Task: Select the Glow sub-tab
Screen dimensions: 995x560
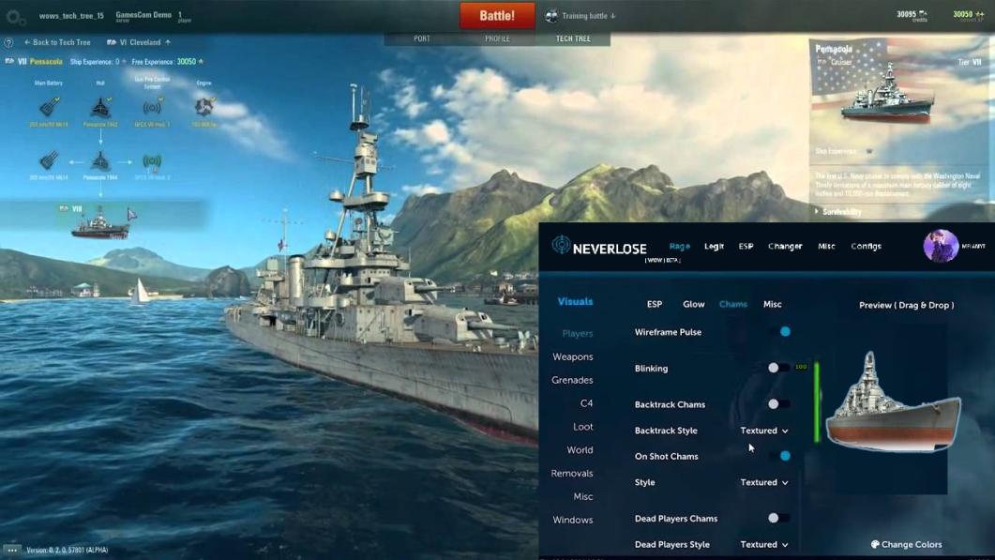Action: click(x=694, y=305)
